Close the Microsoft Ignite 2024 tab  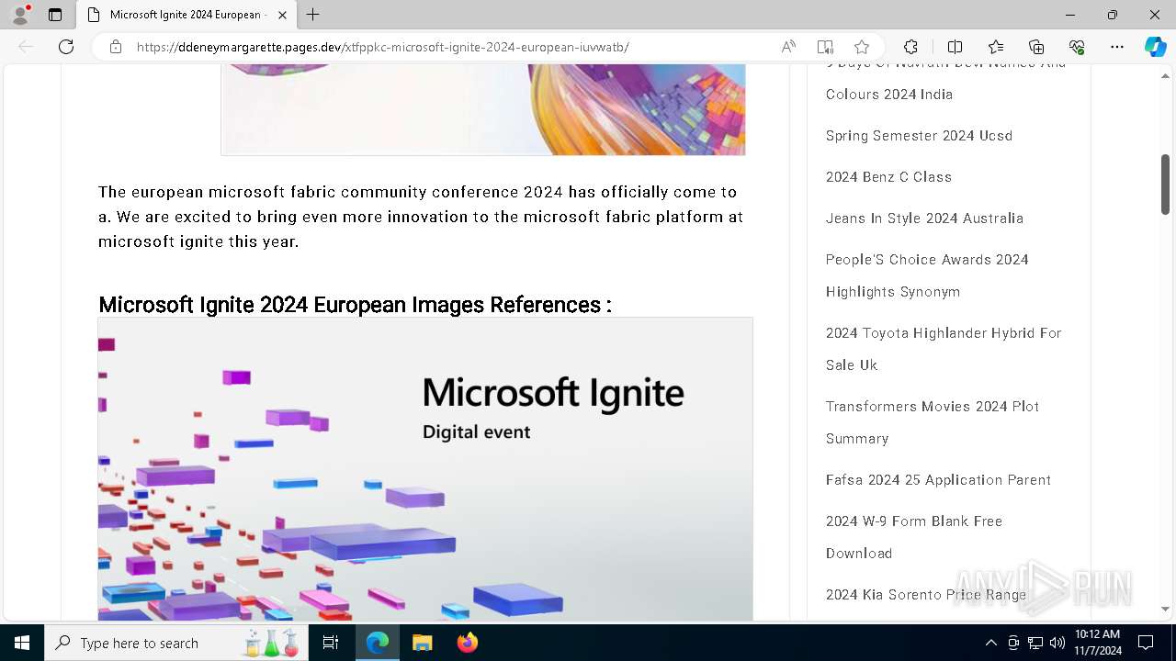pos(282,15)
